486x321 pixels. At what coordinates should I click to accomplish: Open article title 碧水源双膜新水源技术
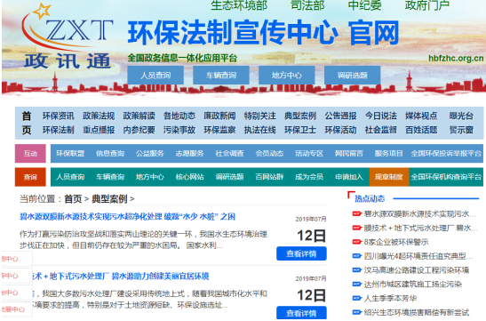point(127,216)
